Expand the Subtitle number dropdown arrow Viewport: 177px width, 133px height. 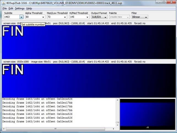tap(21, 17)
